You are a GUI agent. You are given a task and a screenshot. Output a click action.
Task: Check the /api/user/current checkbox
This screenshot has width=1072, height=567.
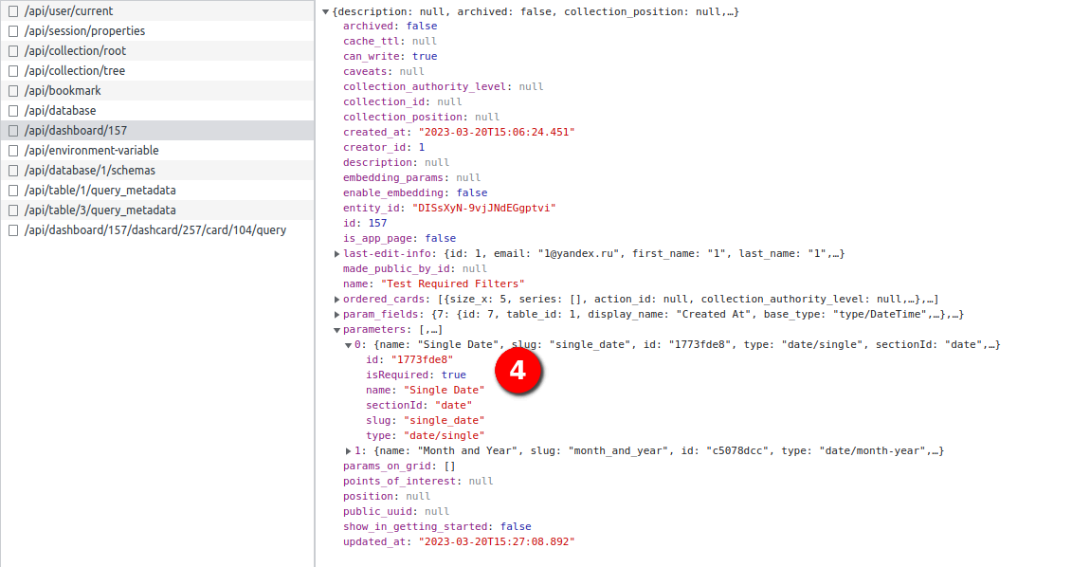pyautogui.click(x=13, y=10)
